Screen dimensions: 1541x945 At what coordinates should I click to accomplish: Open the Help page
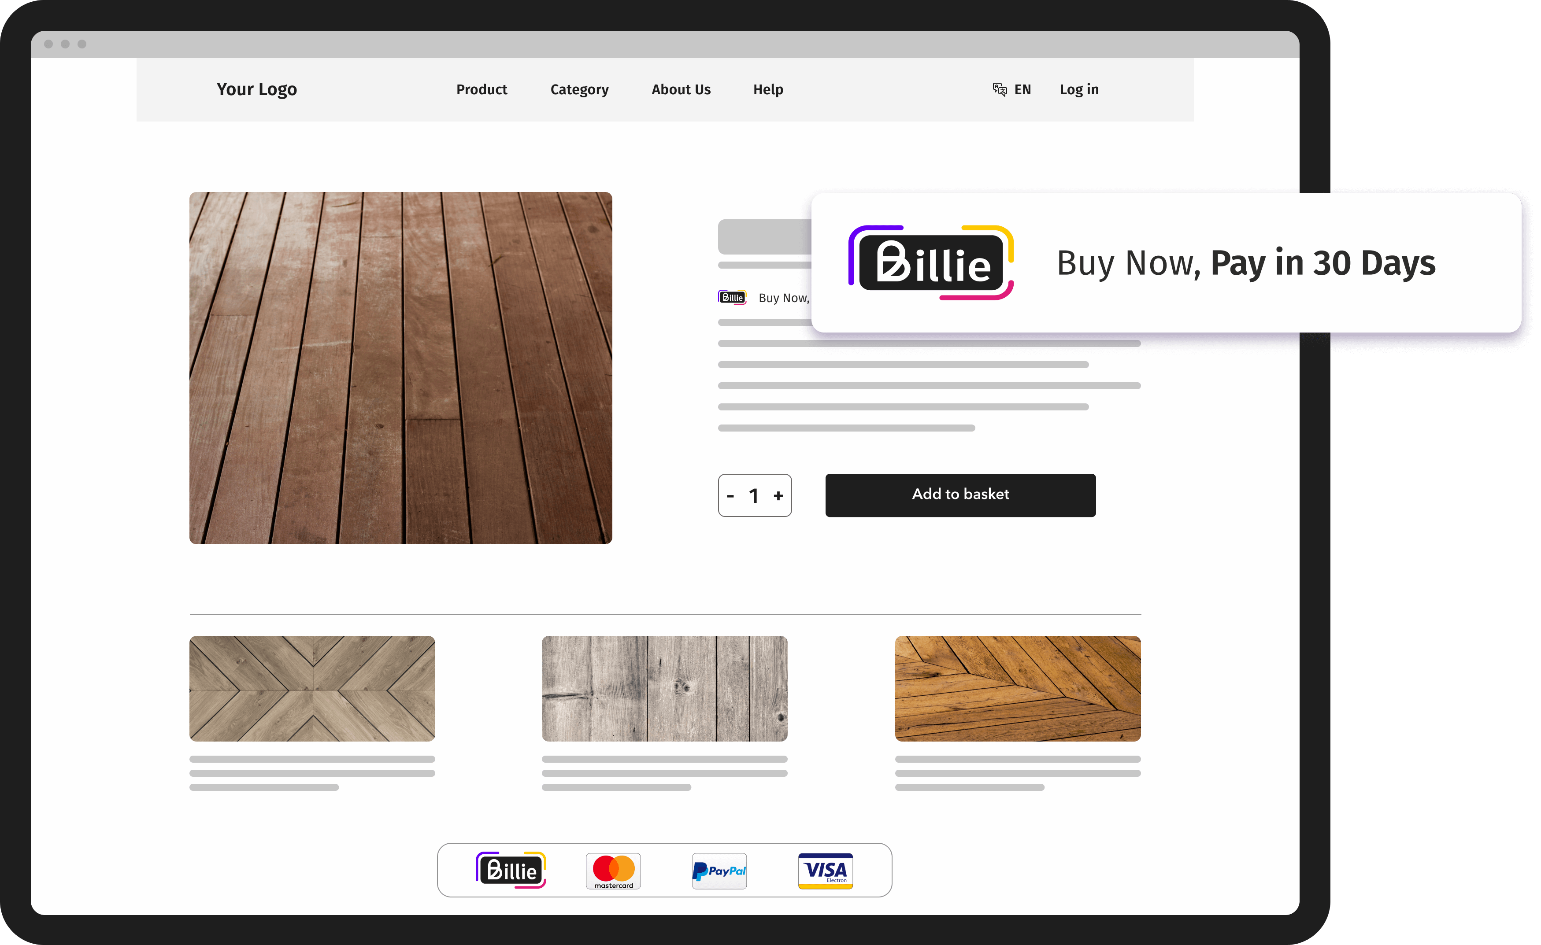(x=767, y=89)
